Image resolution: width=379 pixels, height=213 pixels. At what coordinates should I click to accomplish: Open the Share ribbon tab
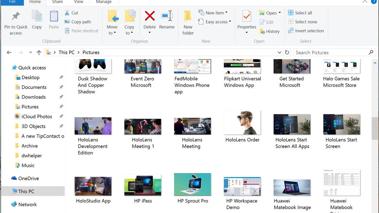click(57, 2)
